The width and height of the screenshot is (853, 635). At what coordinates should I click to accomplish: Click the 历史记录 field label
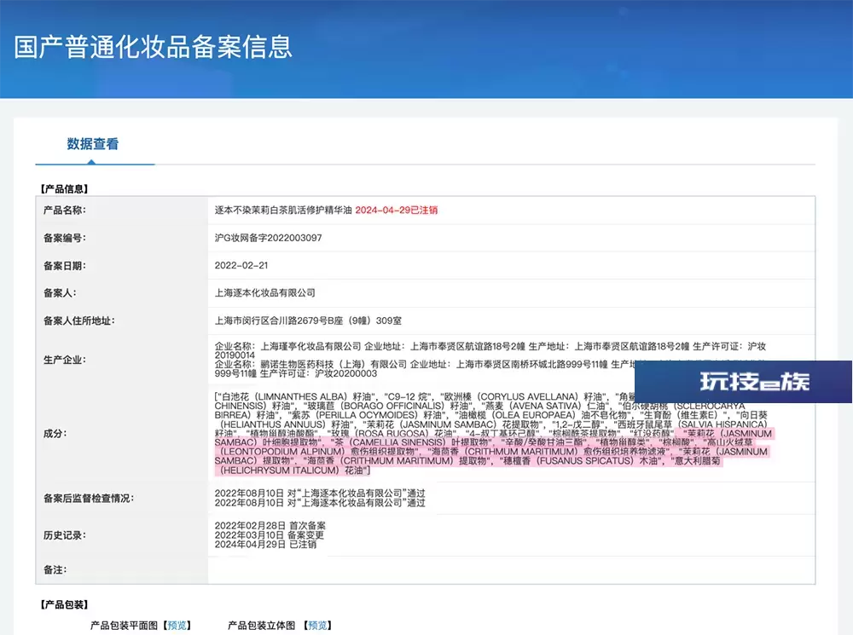pos(64,535)
